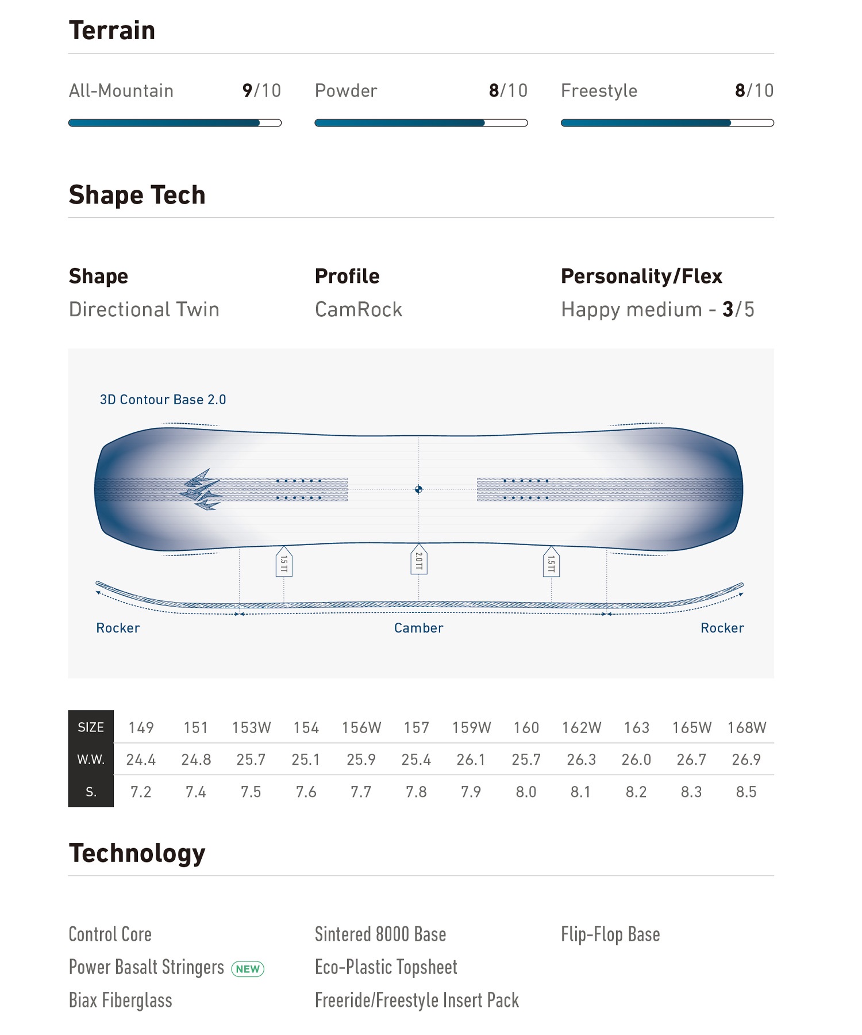Viewport: 862px width, 1035px height.
Task: Open the Sintered 8000 Base link
Action: (380, 934)
